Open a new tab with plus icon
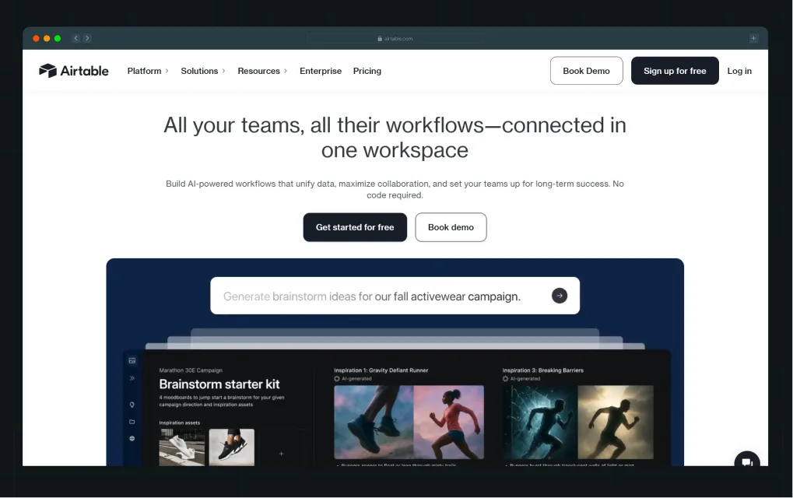This screenshot has width=793, height=498. pos(753,38)
